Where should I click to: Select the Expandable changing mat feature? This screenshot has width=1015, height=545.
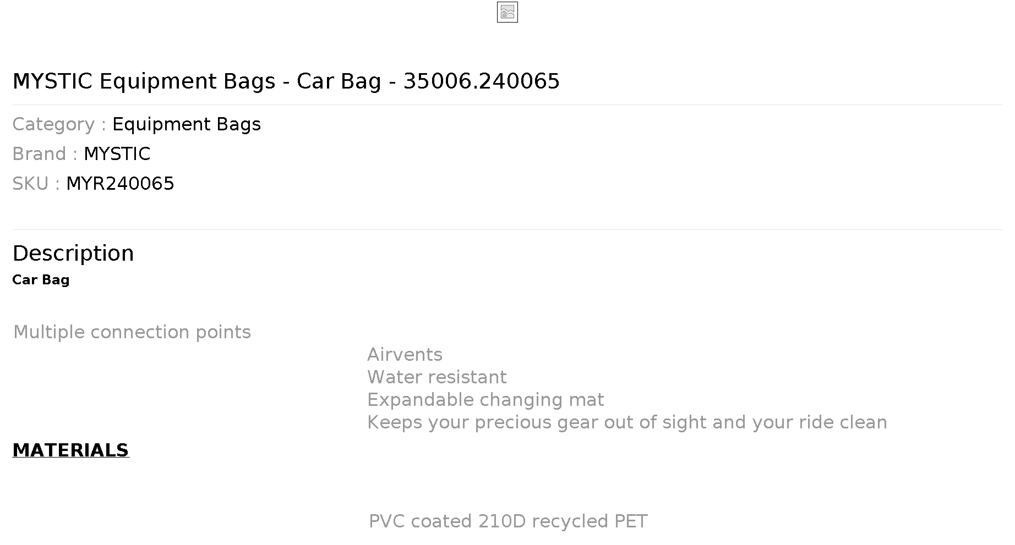tap(485, 400)
